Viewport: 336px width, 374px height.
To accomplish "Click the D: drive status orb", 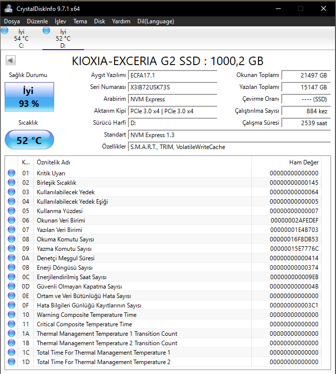I will pos(46,30).
